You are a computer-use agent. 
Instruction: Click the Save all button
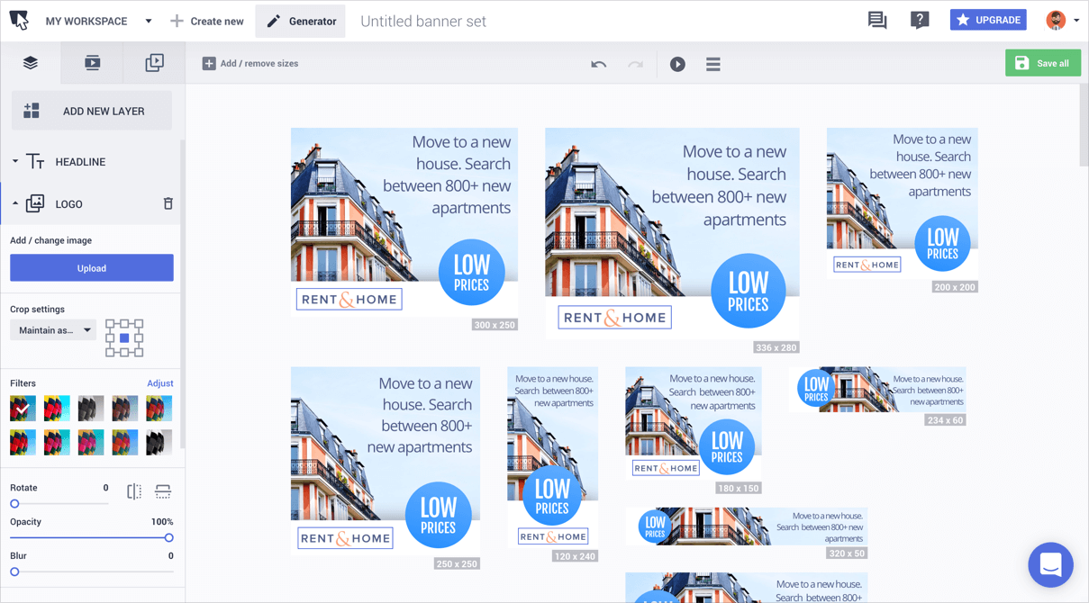point(1042,63)
